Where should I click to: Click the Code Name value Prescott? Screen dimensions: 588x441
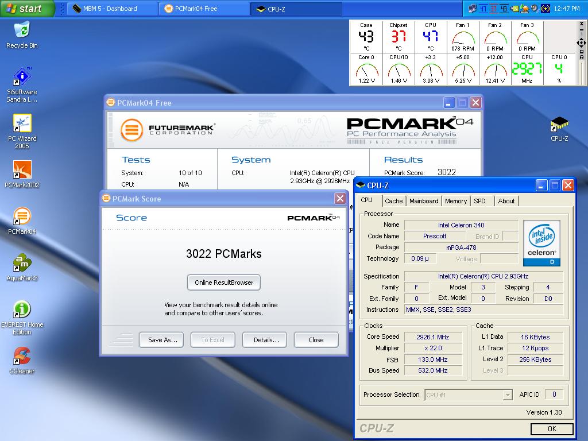[x=435, y=236]
